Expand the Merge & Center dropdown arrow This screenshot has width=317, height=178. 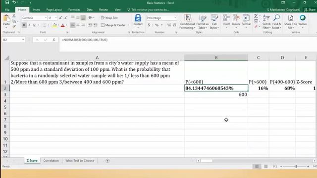coord(128,25)
